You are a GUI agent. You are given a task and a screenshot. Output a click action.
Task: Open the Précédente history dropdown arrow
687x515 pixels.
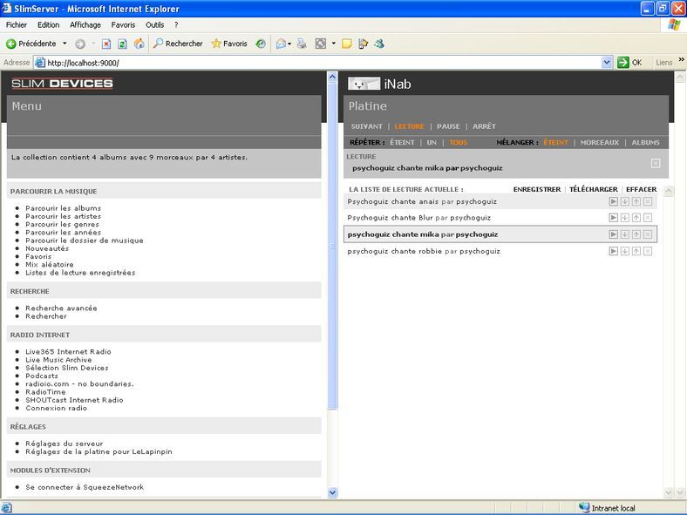pos(65,44)
